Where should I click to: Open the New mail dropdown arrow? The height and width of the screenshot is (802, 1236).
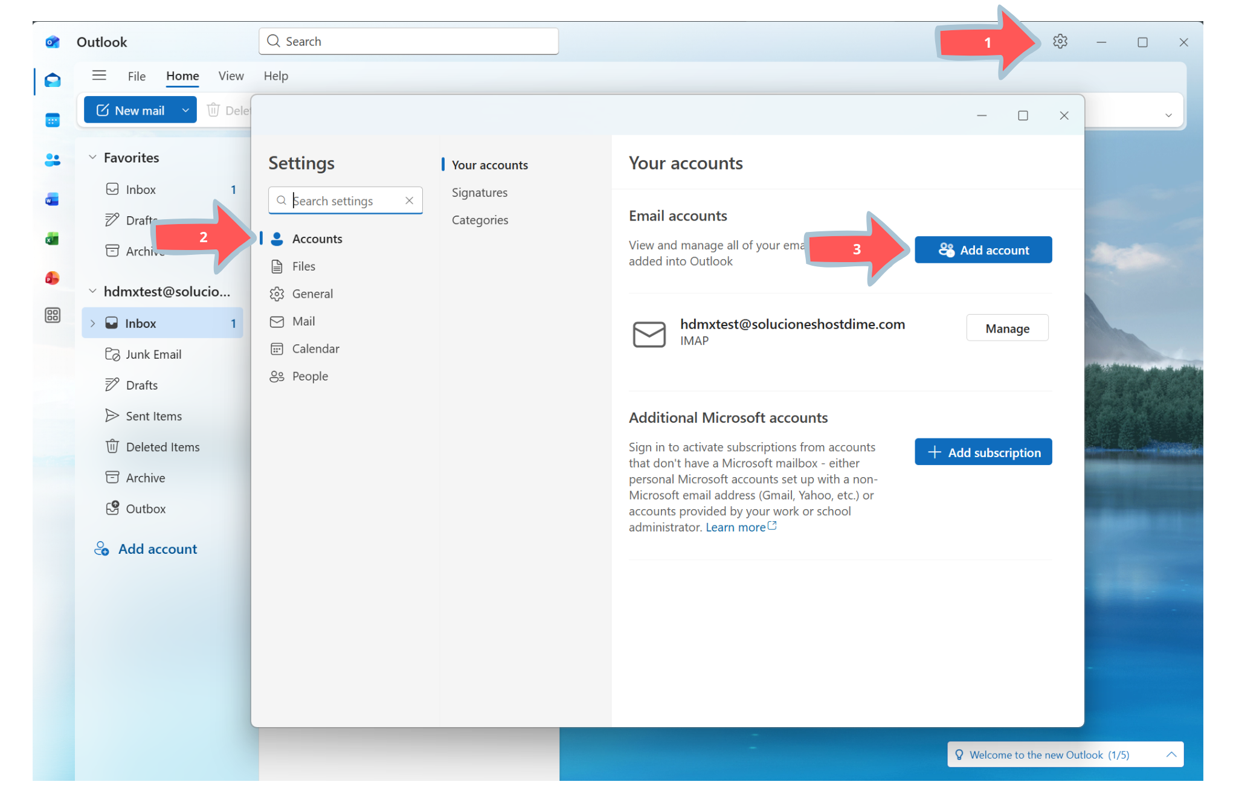coord(185,110)
